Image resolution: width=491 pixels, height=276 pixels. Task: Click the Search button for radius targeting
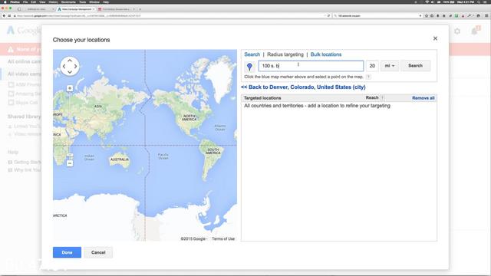(x=415, y=66)
